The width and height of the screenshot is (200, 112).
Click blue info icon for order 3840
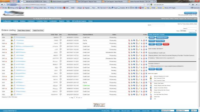pos(146,62)
